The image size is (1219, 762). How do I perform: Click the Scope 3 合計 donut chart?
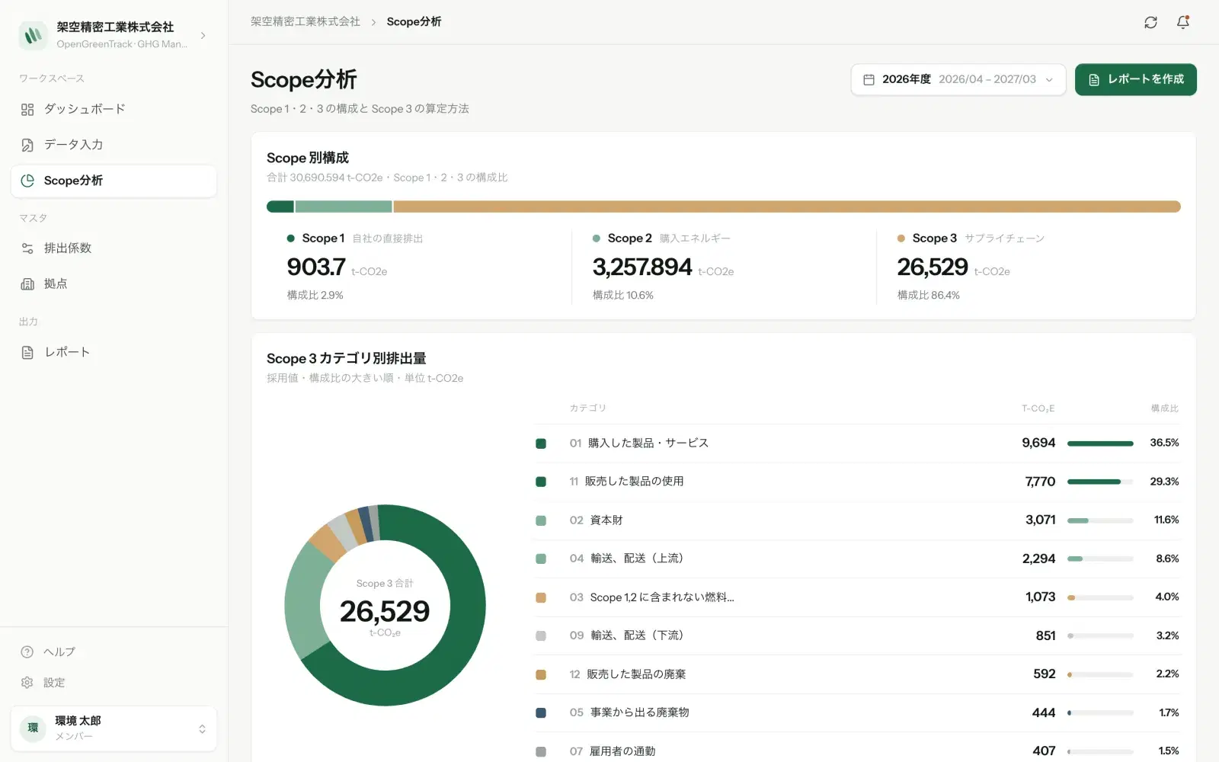[385, 605]
